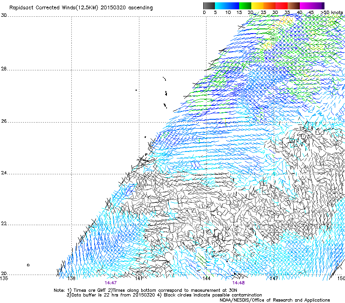Click the gray 0-5 knots legend swatch

209,6
